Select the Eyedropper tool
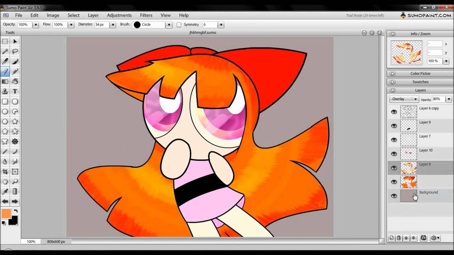Image resolution: width=454 pixels, height=255 pixels. pyautogui.click(x=5, y=192)
